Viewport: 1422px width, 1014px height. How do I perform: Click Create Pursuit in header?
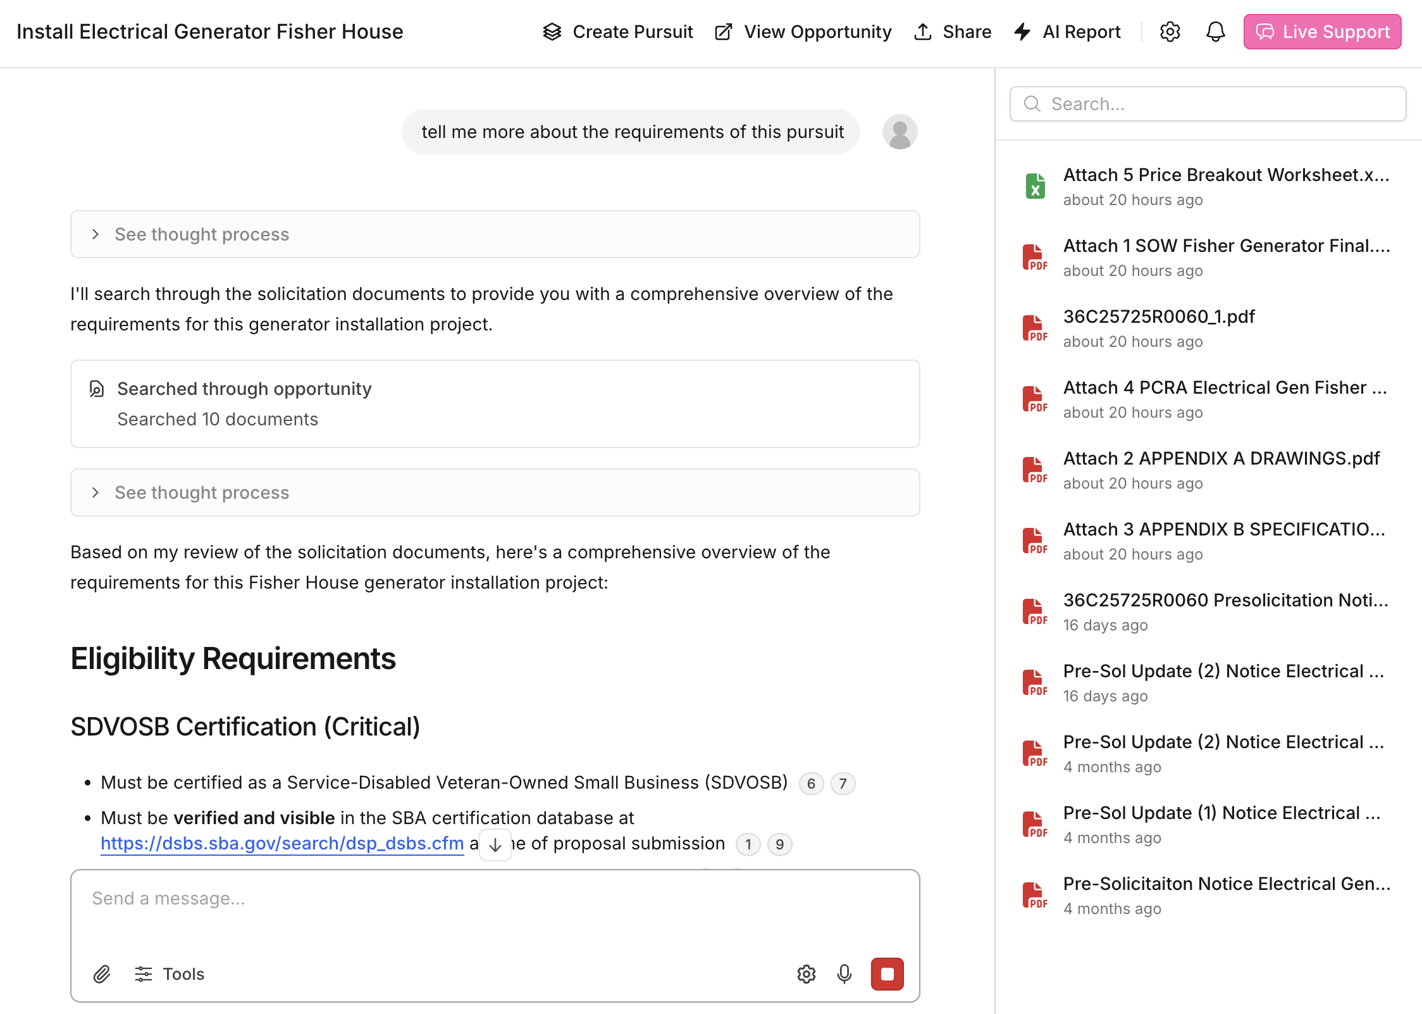618,32
